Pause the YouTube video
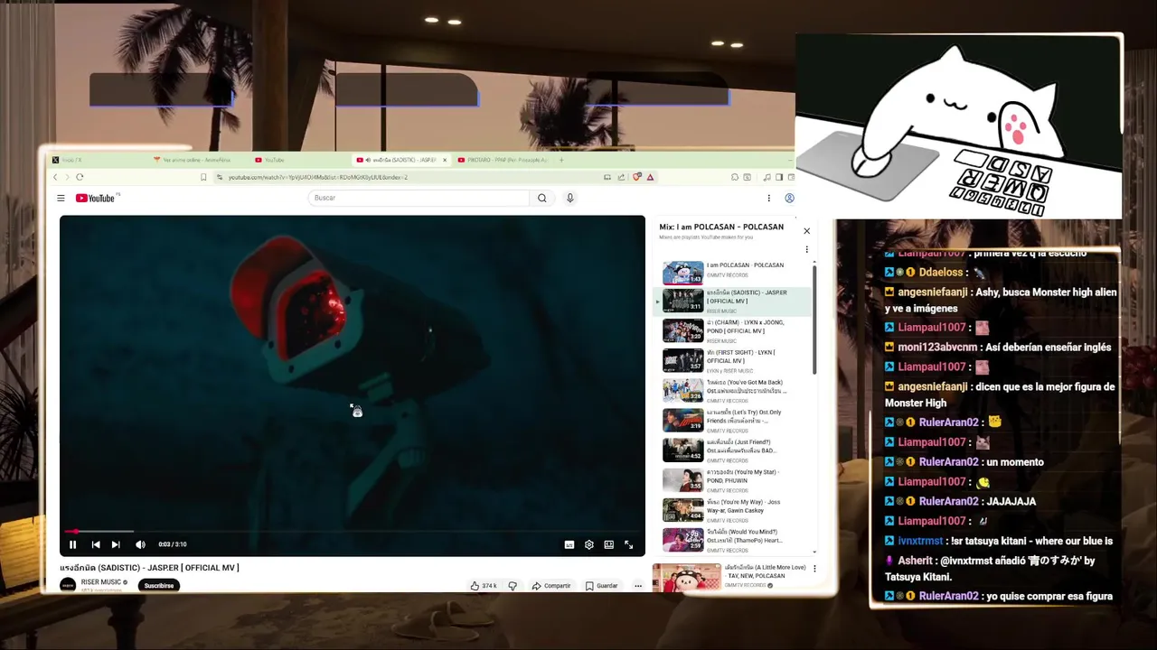 point(73,544)
